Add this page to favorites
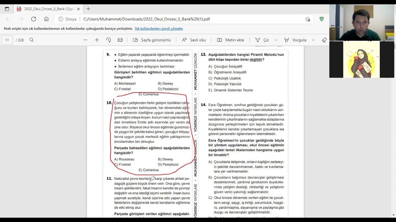 [308, 19]
